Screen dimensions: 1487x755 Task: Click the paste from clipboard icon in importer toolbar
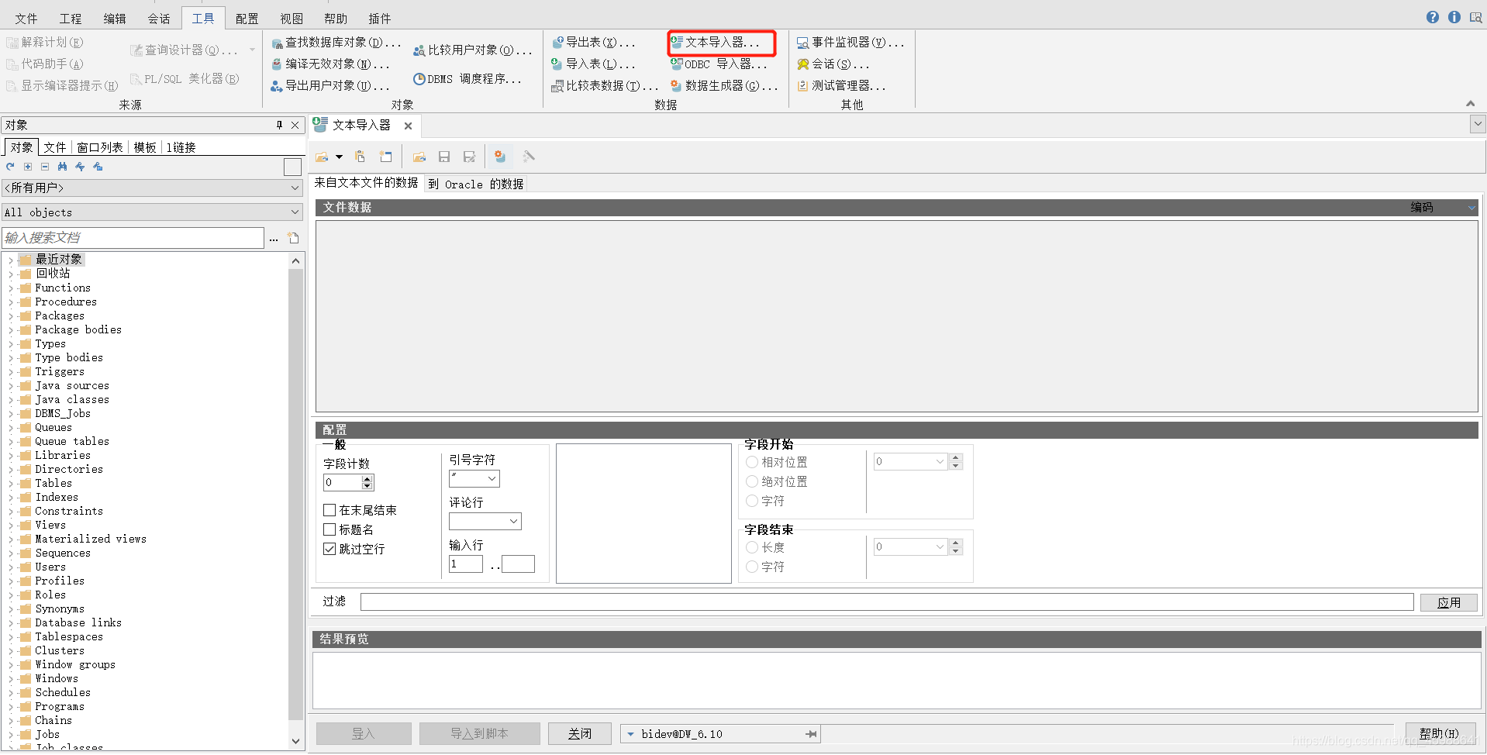pos(360,157)
